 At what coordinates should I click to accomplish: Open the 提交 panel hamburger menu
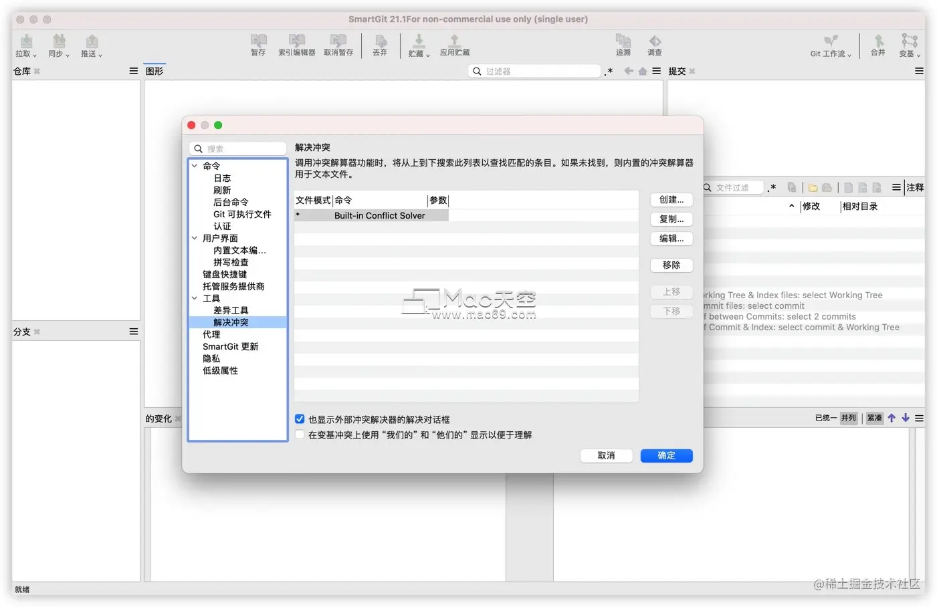(919, 71)
